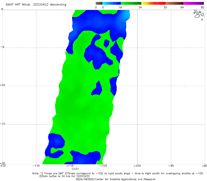Click the color bar label '18'
The image size is (207, 181).
tap(120, 7)
